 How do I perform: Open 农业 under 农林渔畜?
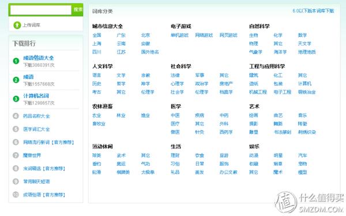(x=97, y=116)
